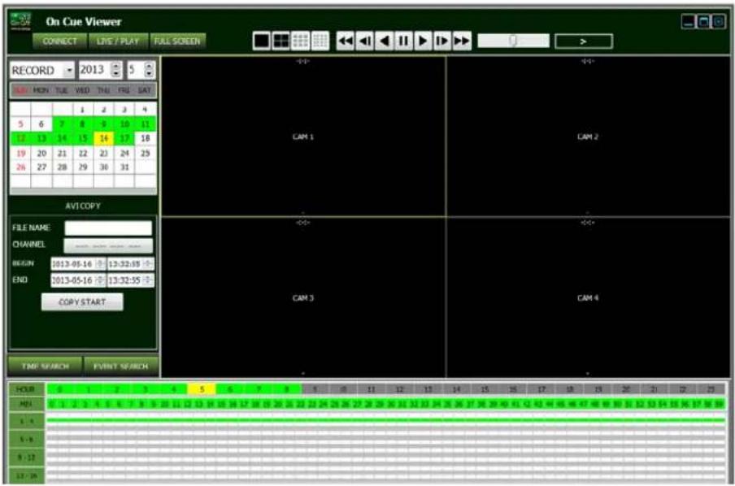Select the CAM 1 video pane
This screenshot has width=735, height=486.
303,137
